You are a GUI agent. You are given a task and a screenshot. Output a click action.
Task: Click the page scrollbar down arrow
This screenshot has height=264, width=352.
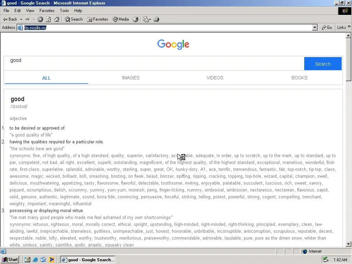349,244
